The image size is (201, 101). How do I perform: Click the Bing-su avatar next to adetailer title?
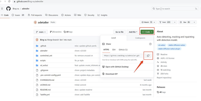35,22
